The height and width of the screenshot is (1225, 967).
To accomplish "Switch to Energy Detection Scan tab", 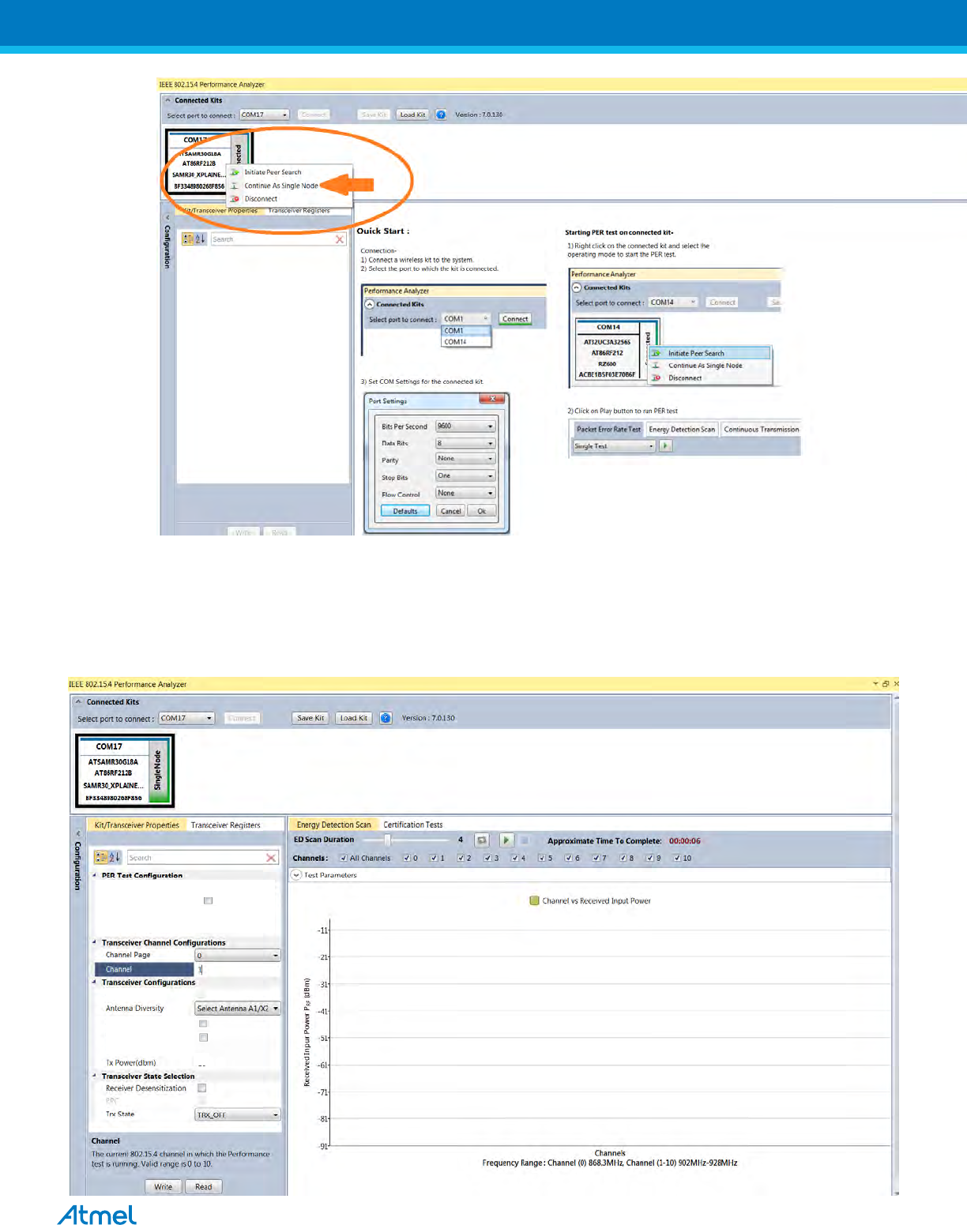I will tap(333, 825).
